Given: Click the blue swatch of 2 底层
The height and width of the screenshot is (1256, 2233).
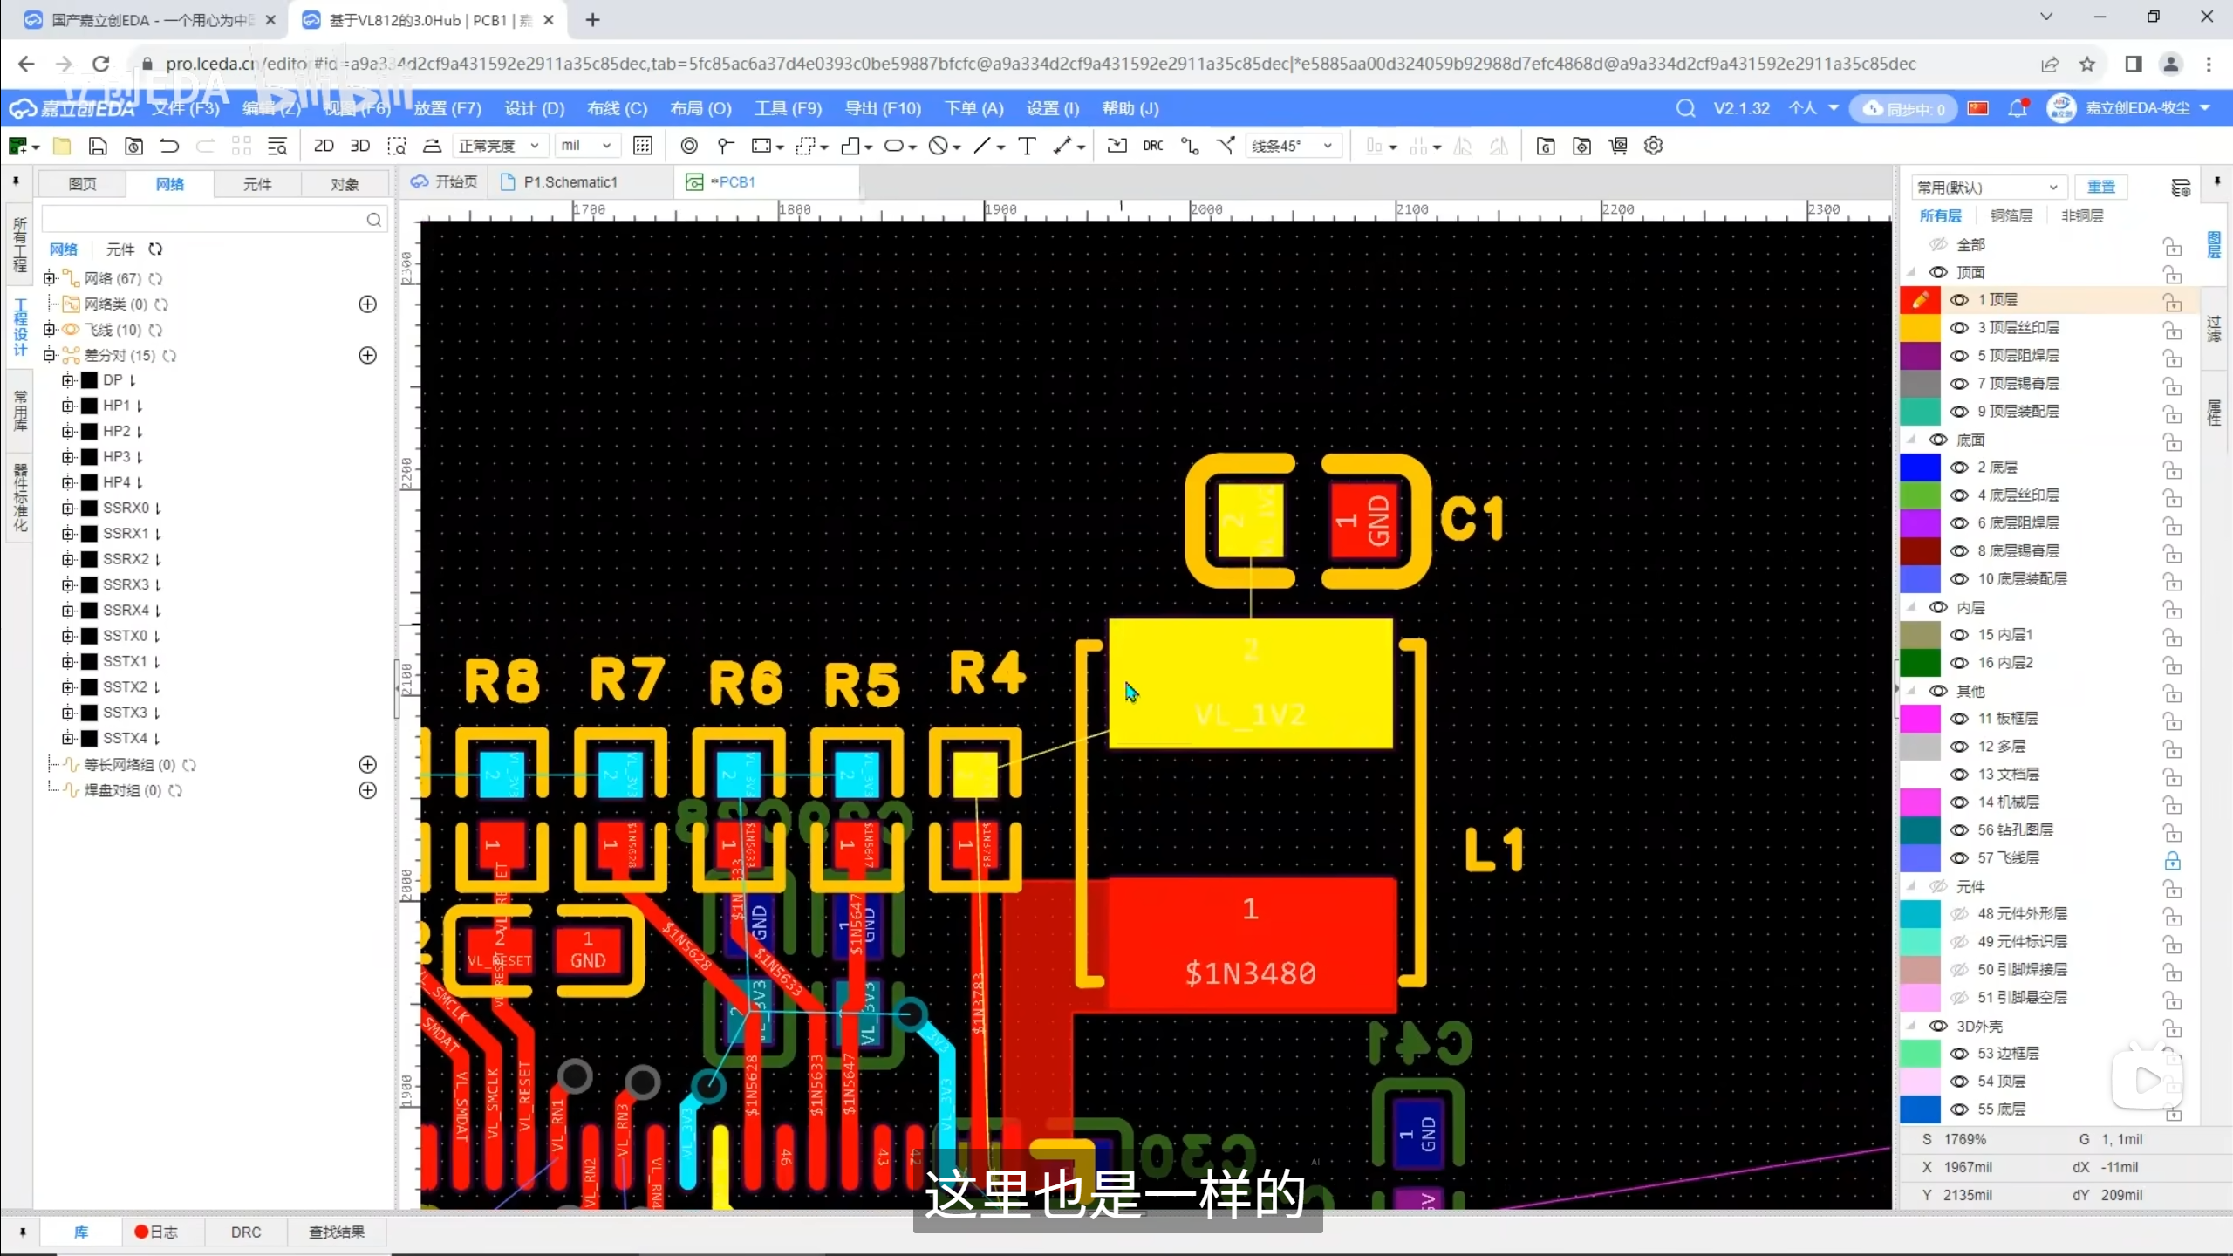Looking at the screenshot, I should pyautogui.click(x=1920, y=468).
